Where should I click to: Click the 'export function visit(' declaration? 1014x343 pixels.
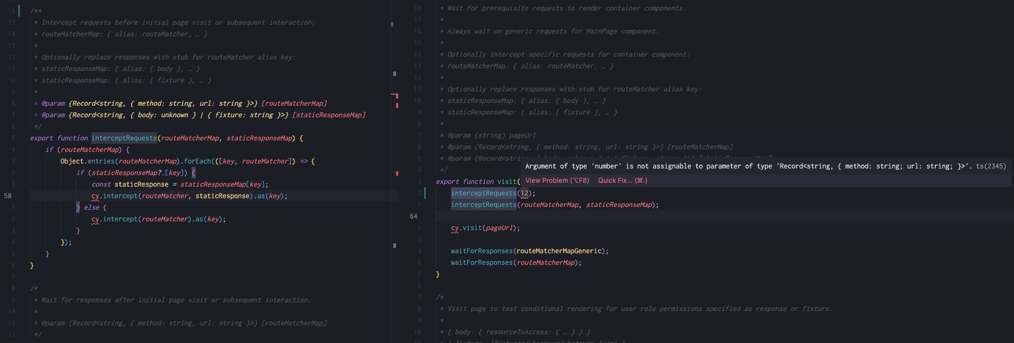tap(478, 182)
